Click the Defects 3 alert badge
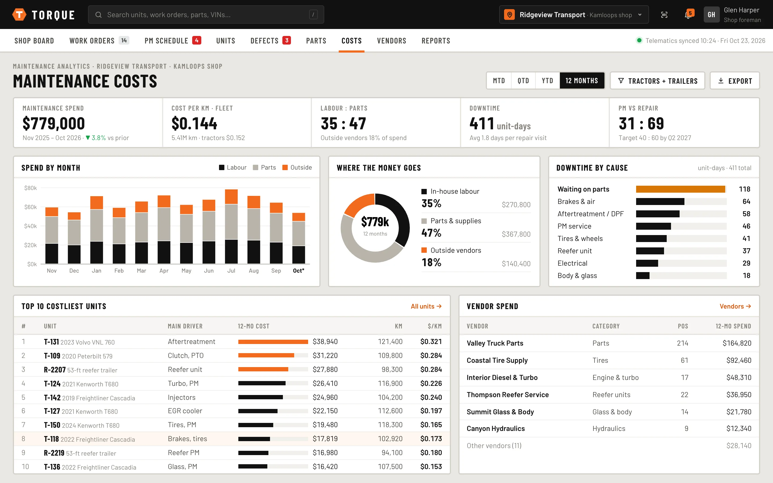 tap(287, 41)
